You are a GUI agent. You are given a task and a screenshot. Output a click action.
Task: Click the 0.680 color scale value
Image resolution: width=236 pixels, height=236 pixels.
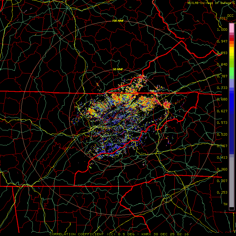[222, 99]
